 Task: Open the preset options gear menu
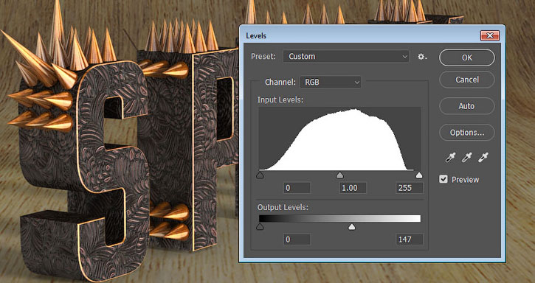coord(422,57)
